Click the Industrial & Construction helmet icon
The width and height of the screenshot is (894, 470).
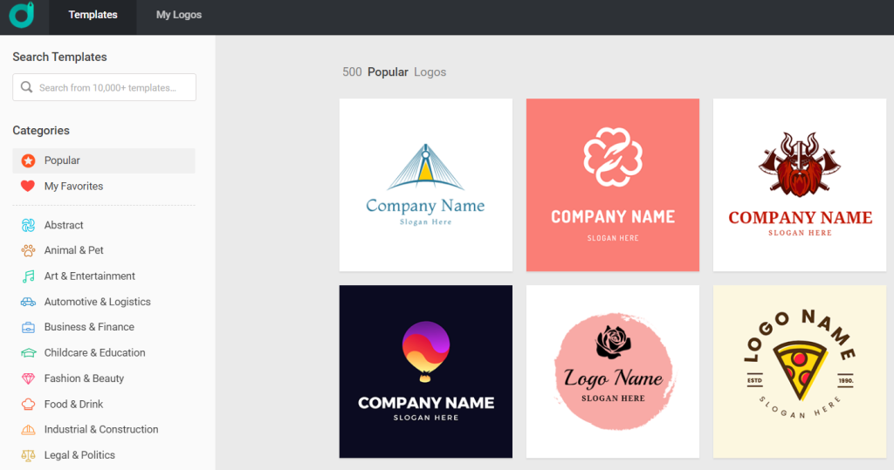pos(28,430)
